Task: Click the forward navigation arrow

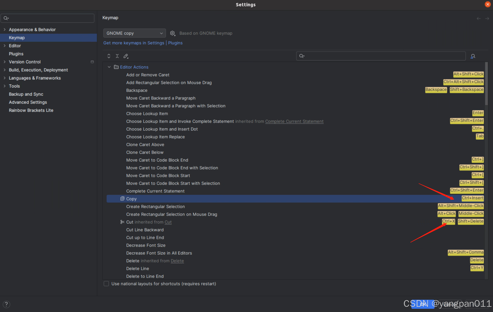Action: tap(487, 18)
